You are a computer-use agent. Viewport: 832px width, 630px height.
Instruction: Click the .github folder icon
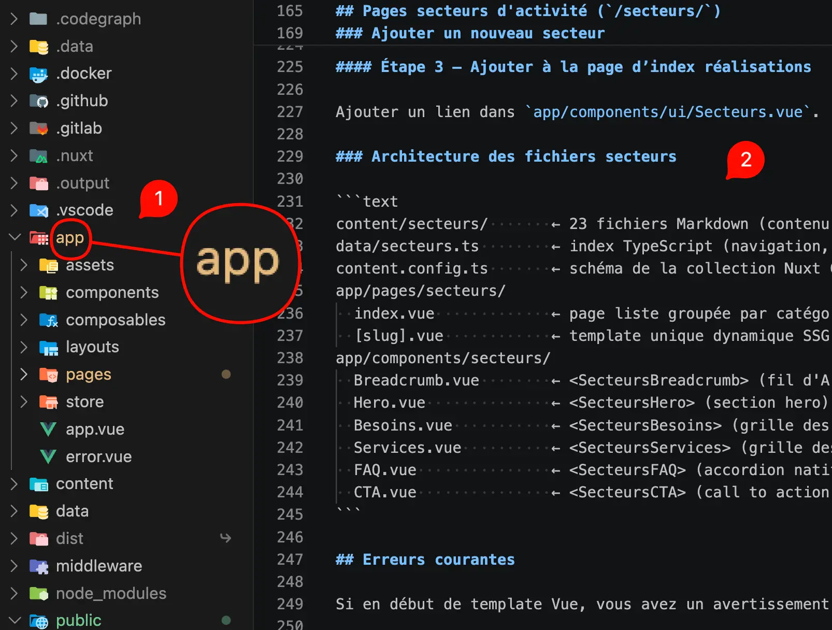point(39,101)
